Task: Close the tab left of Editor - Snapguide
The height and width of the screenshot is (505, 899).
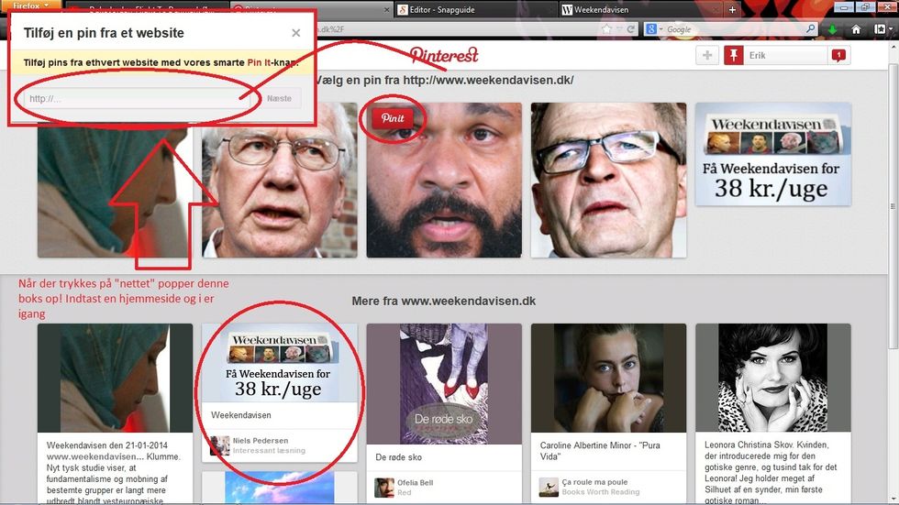Action: coord(386,10)
